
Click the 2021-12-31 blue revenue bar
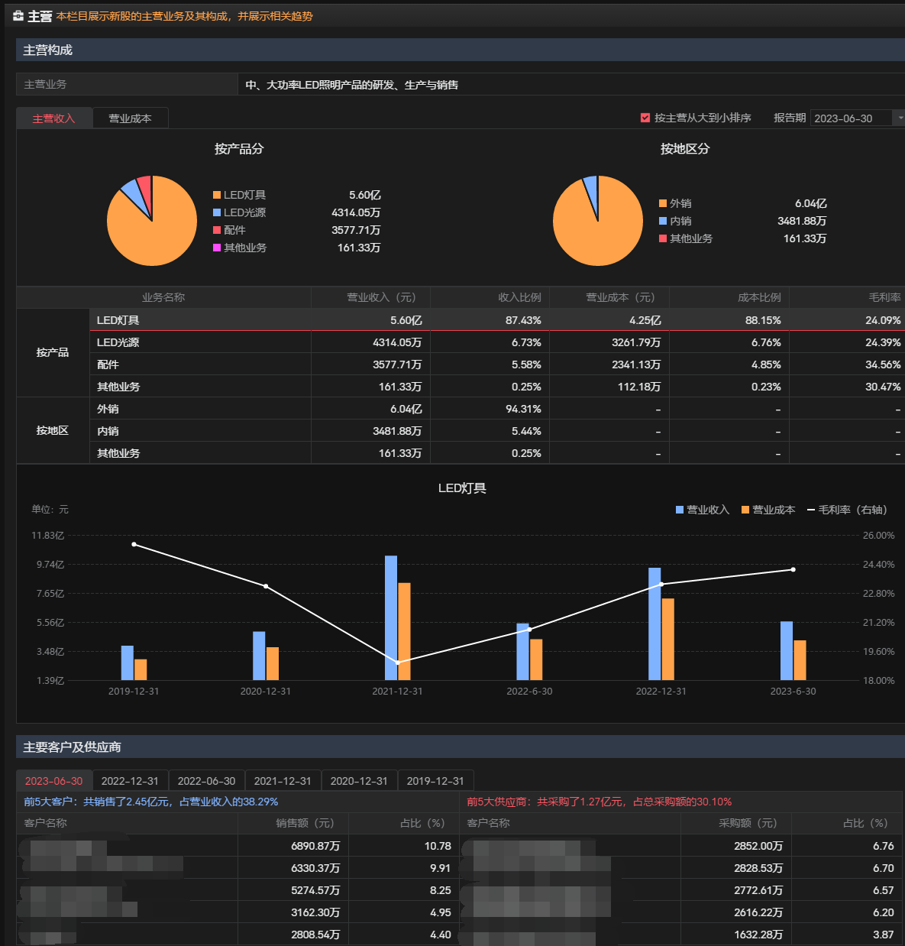[391, 617]
